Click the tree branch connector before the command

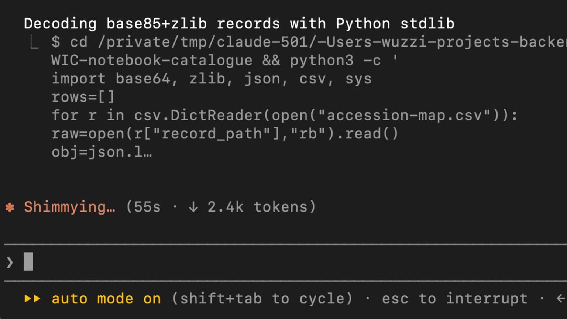(34, 43)
